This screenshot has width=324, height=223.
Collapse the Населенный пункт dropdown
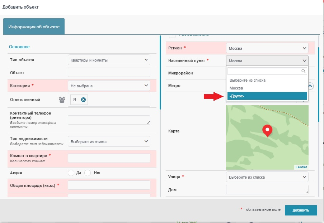click(x=267, y=61)
